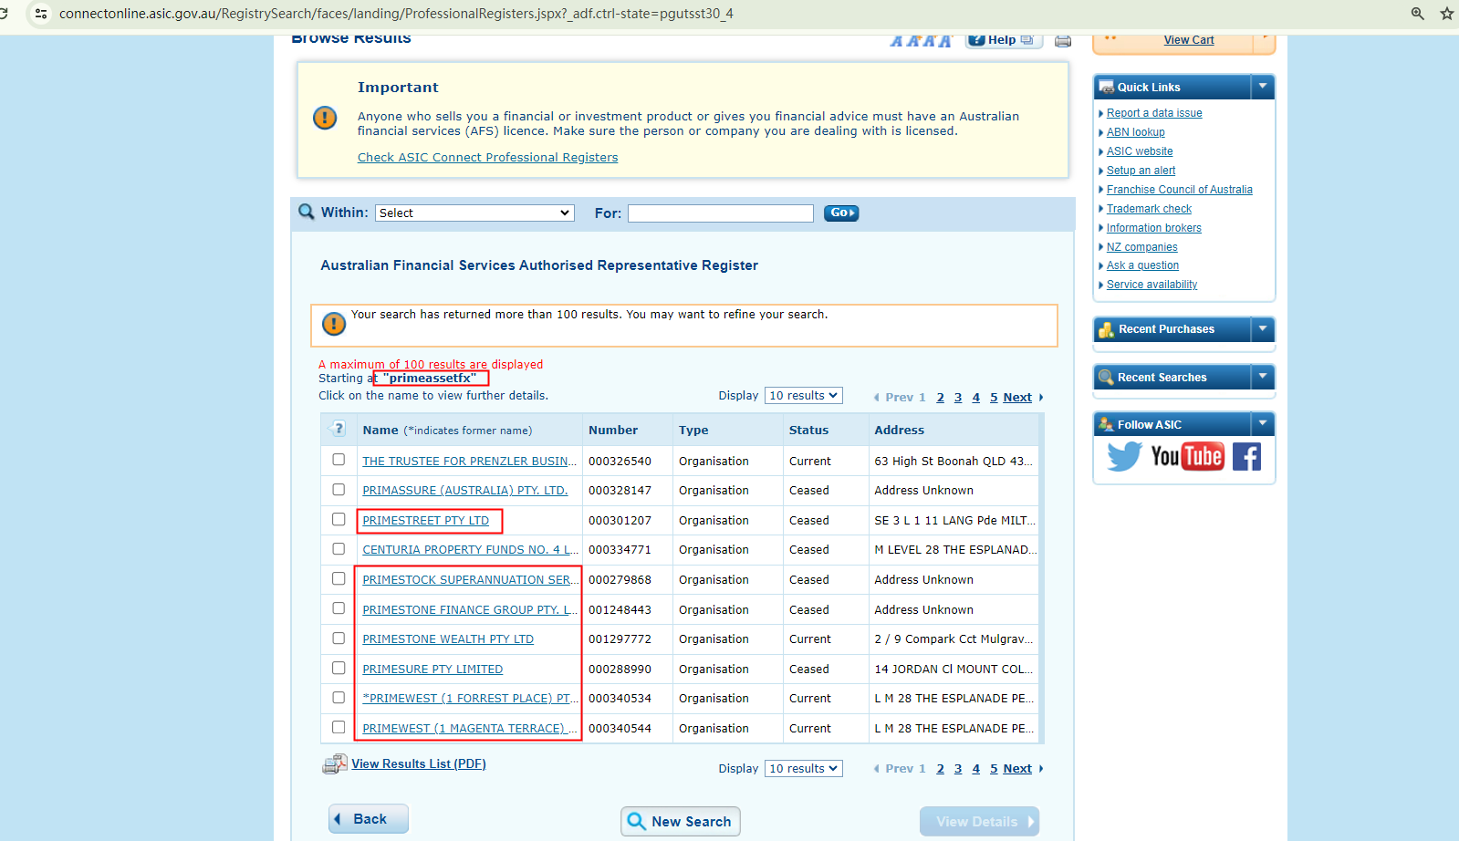Click the Help button
This screenshot has width=1459, height=841.
tap(1004, 40)
